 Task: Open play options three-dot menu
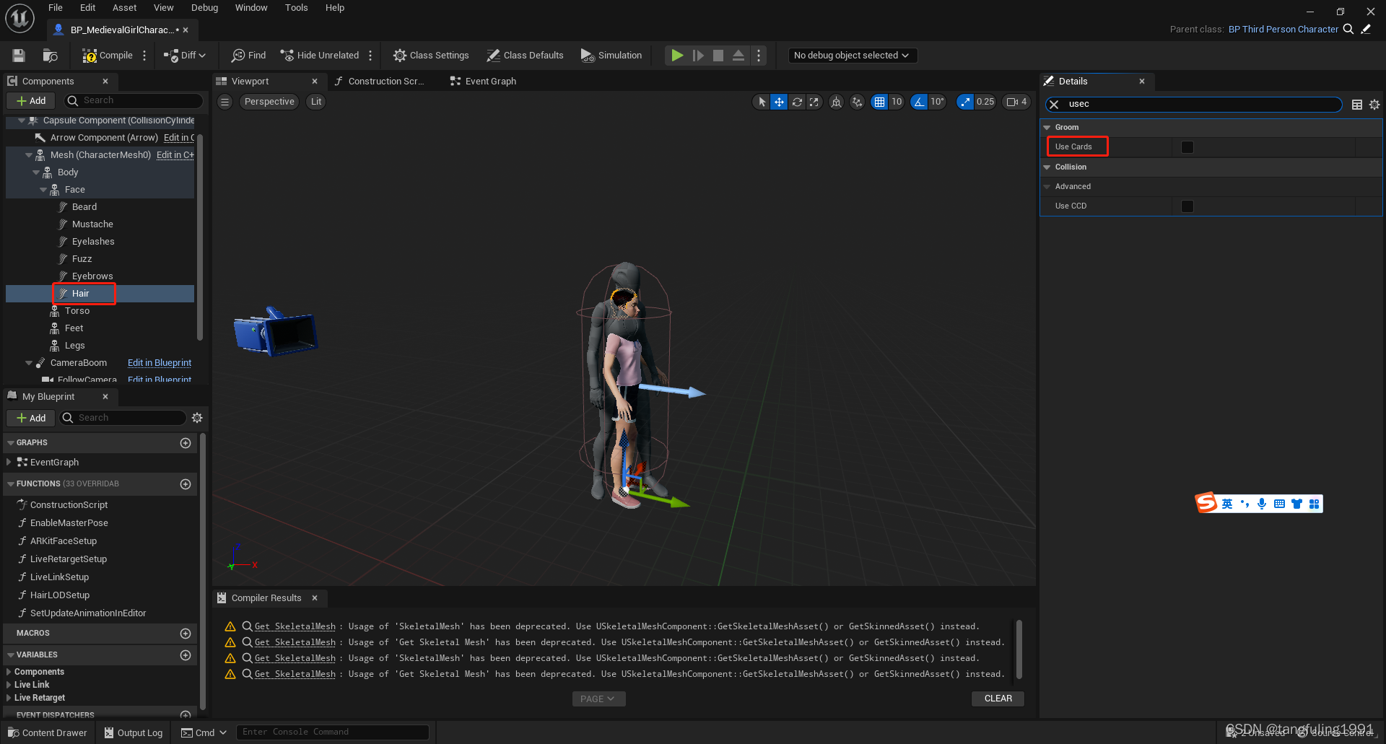pos(759,56)
